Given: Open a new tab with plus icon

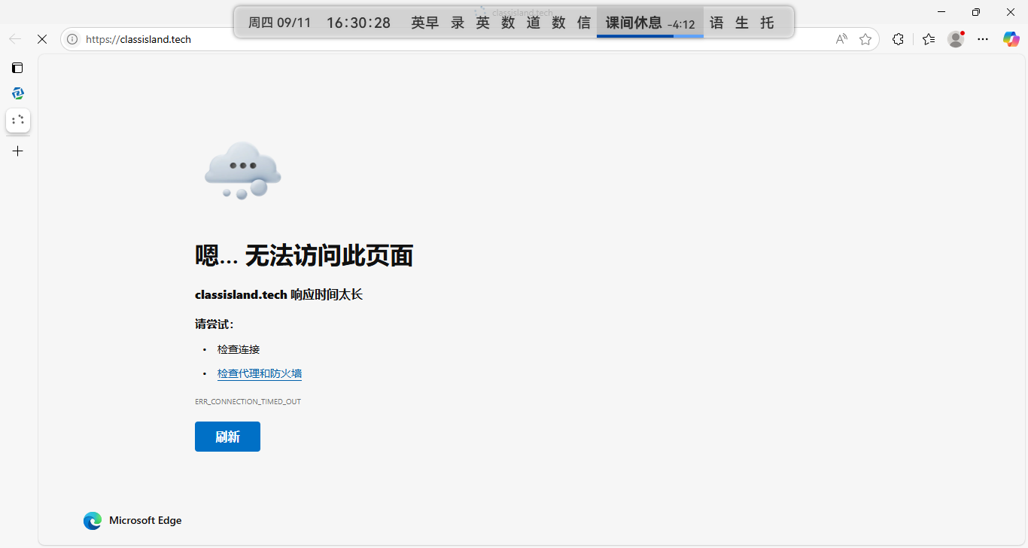Looking at the screenshot, I should point(18,151).
